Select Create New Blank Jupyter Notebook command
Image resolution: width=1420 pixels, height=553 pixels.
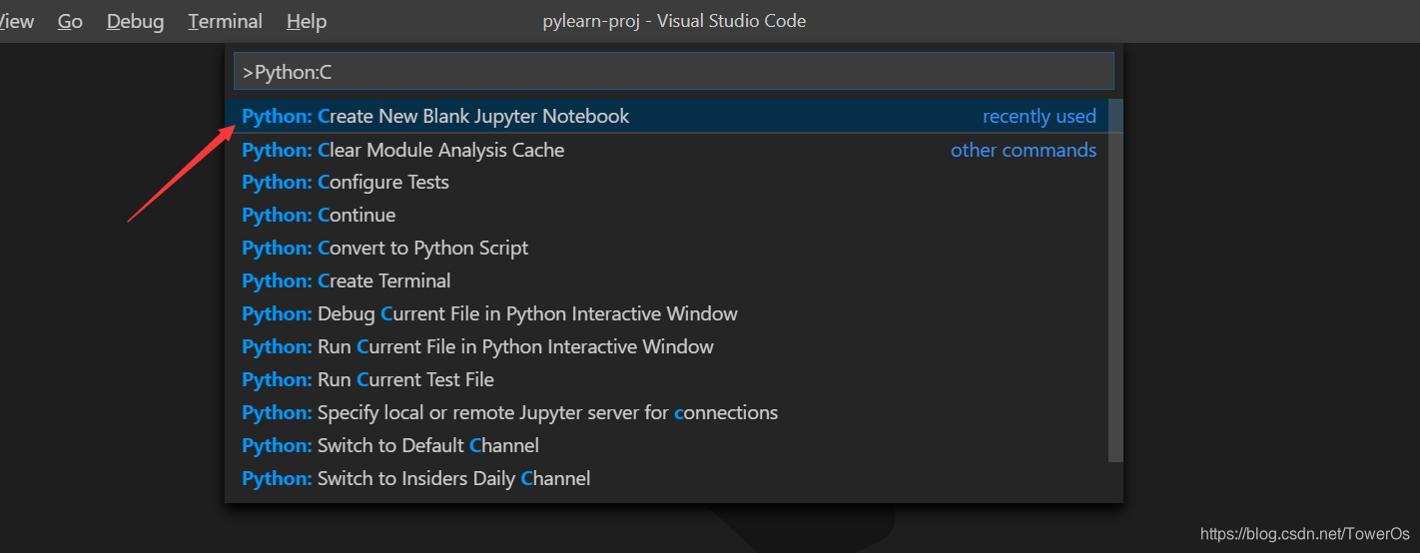point(435,117)
